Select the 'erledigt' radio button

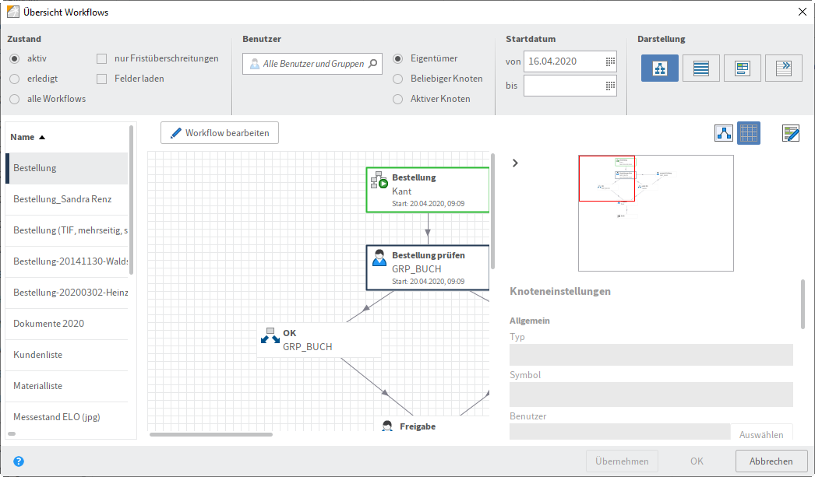point(15,79)
